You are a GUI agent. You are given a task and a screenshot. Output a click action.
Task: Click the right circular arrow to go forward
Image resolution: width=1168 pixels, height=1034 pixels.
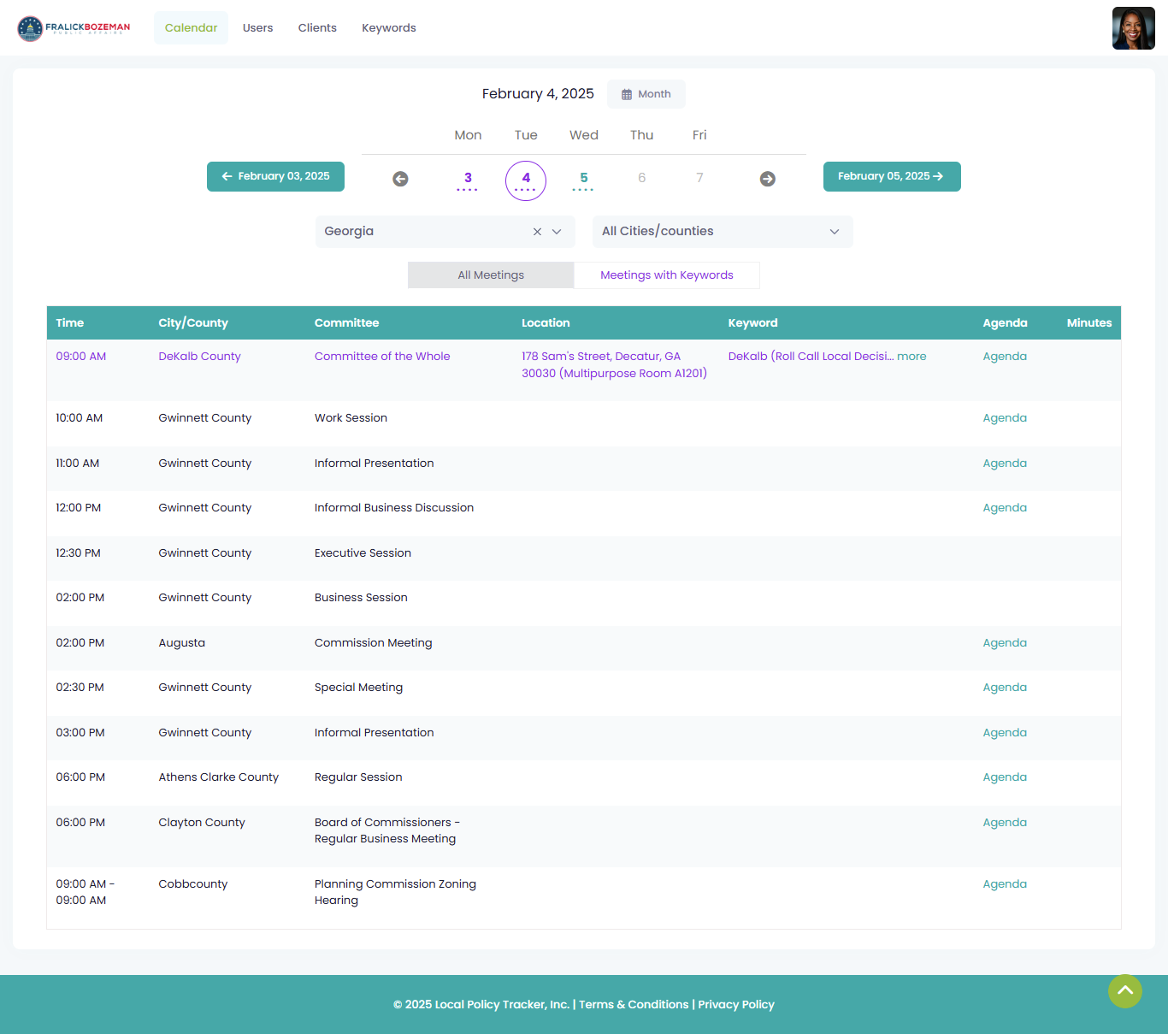click(x=767, y=179)
